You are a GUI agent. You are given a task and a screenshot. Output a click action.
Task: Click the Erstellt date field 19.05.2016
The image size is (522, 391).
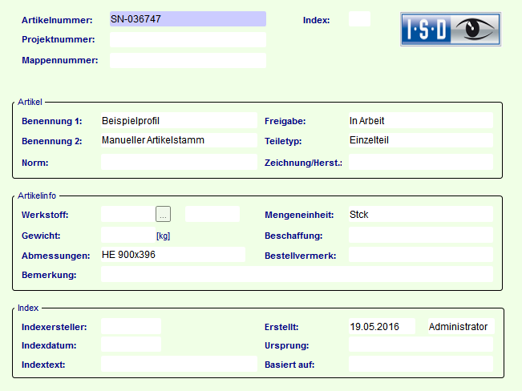382,327
